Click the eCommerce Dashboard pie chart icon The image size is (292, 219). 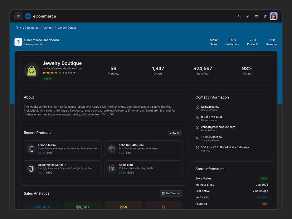tap(18, 42)
